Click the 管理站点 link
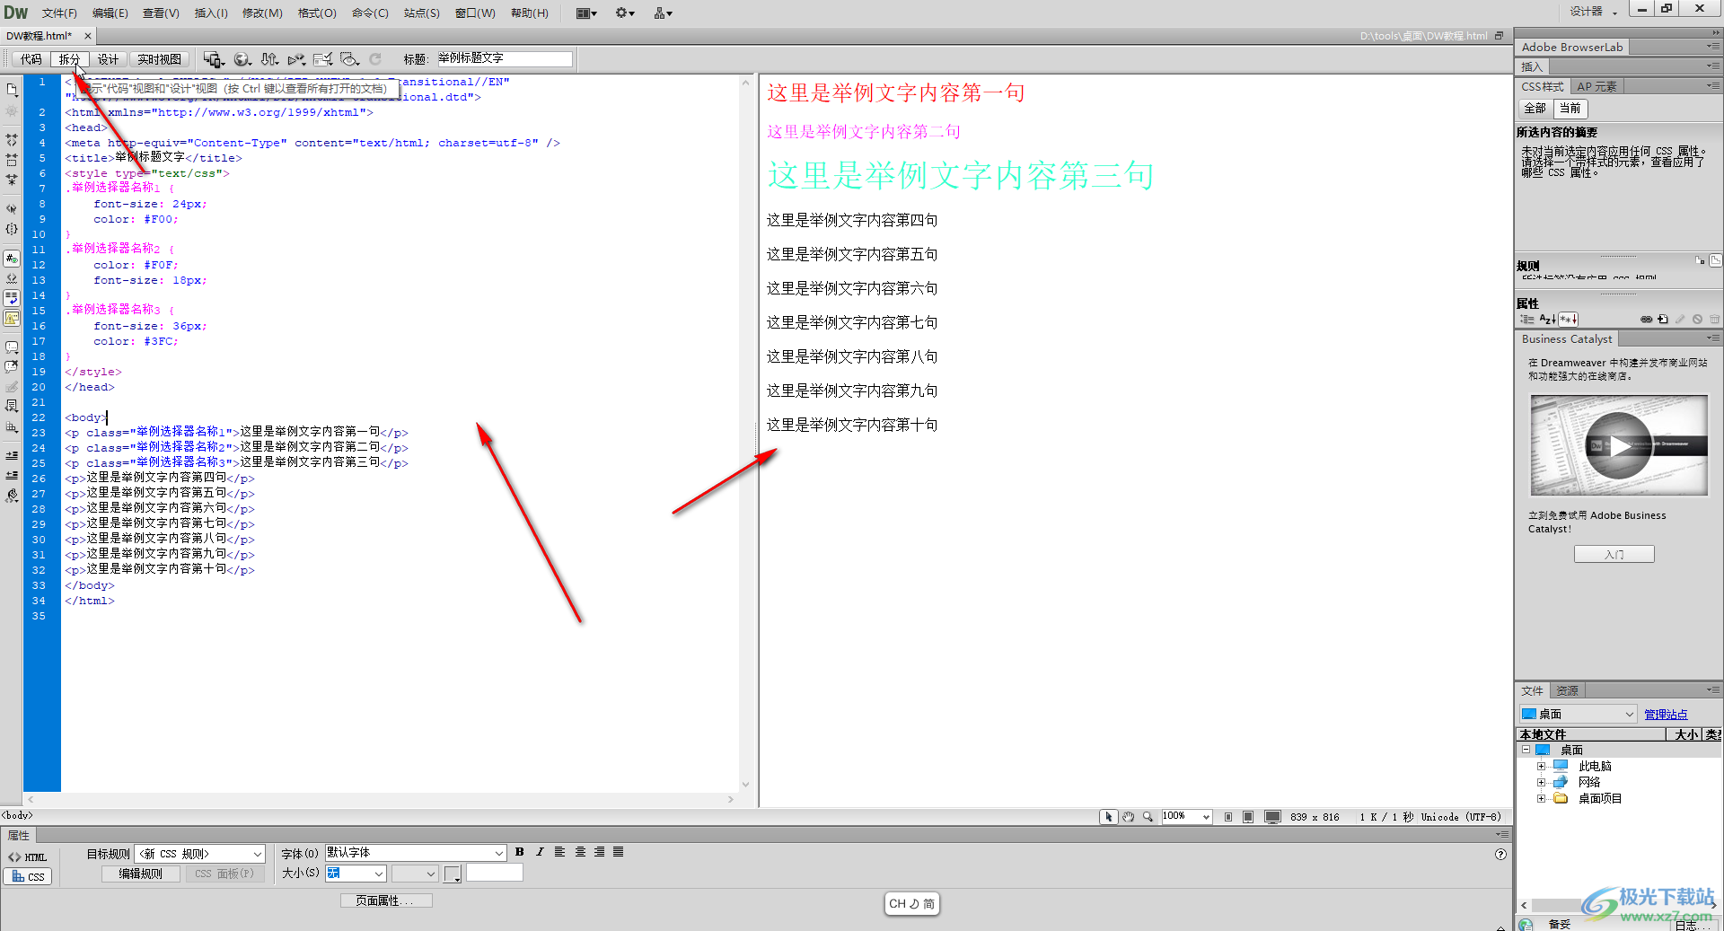 point(1666,715)
